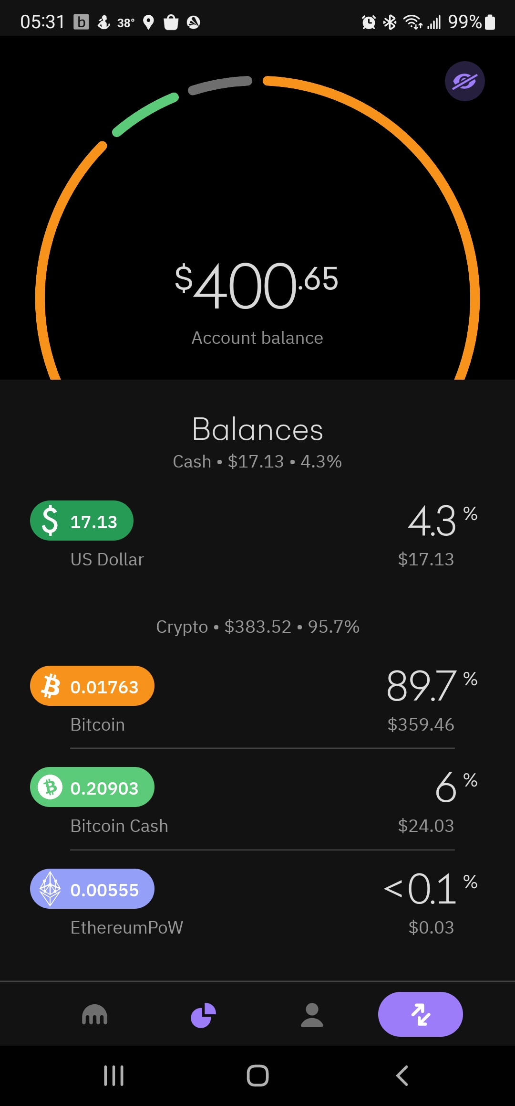The height and width of the screenshot is (1106, 515).
Task: Open Bitcoin Cash's $24.03 value
Action: [426, 826]
